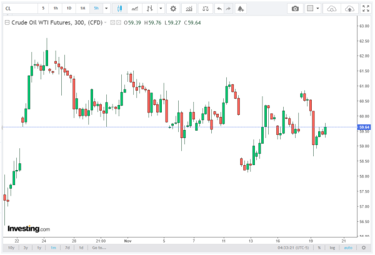The width and height of the screenshot is (375, 255).
Task: Collapse the Crude Oil WTI Futures legend
Action: [7, 22]
